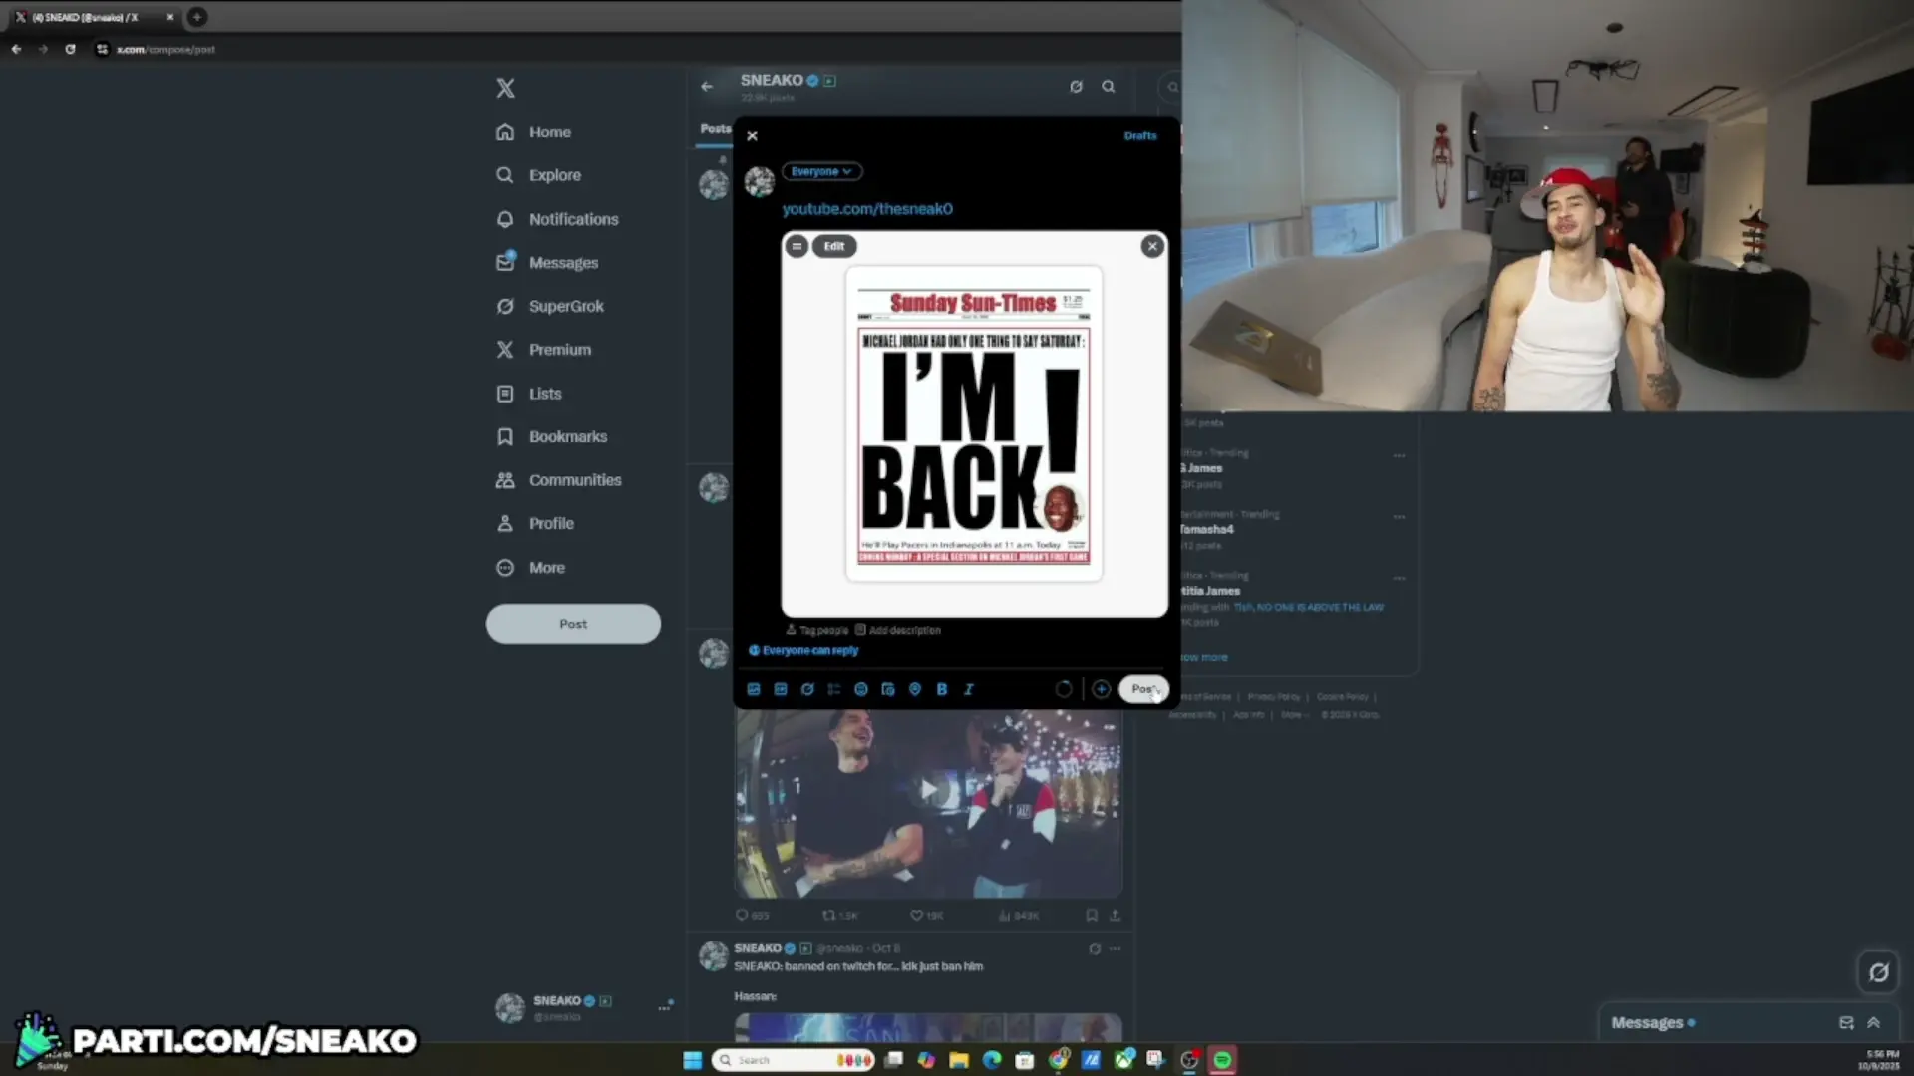
Task: Expand the more options menu on Edit toolbar
Action: tap(797, 246)
